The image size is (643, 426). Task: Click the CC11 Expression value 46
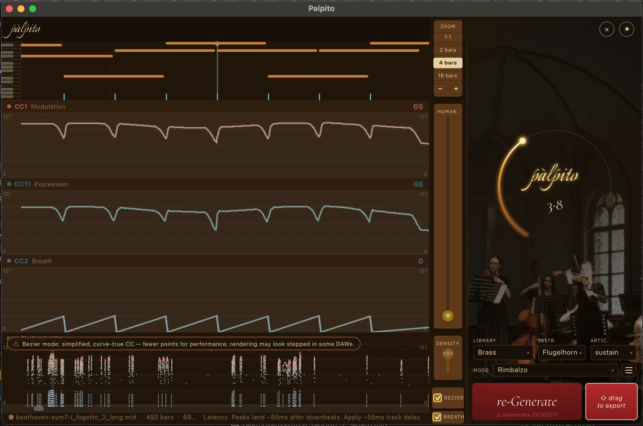pos(418,184)
